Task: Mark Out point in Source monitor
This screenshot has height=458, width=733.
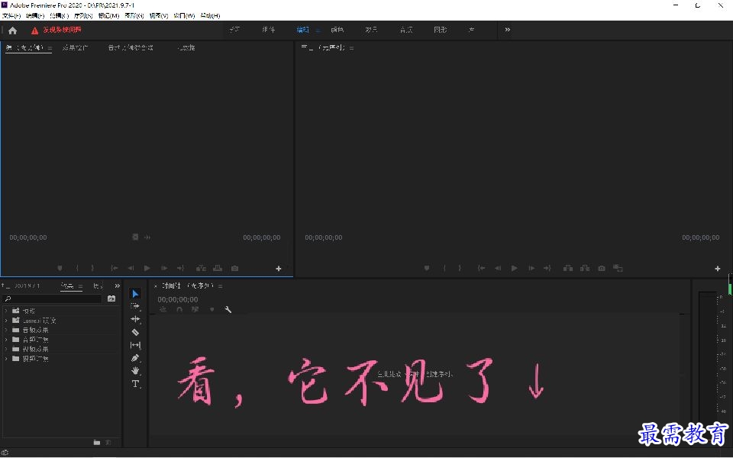Action: point(92,268)
